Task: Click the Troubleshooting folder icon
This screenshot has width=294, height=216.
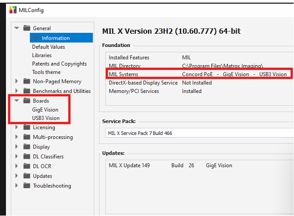Action: pyautogui.click(x=26, y=185)
